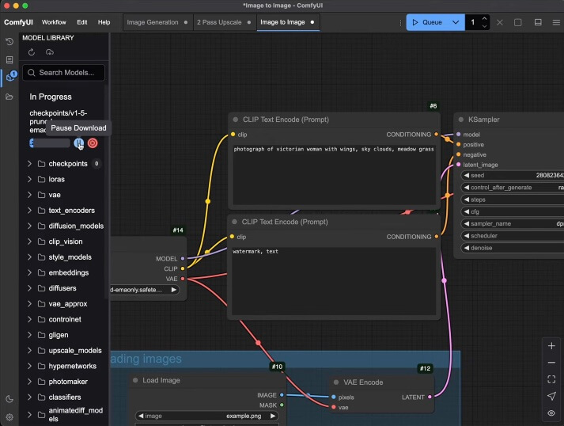Open the node library sidebar icon
Screen dimensions: 564x426
click(x=9, y=59)
